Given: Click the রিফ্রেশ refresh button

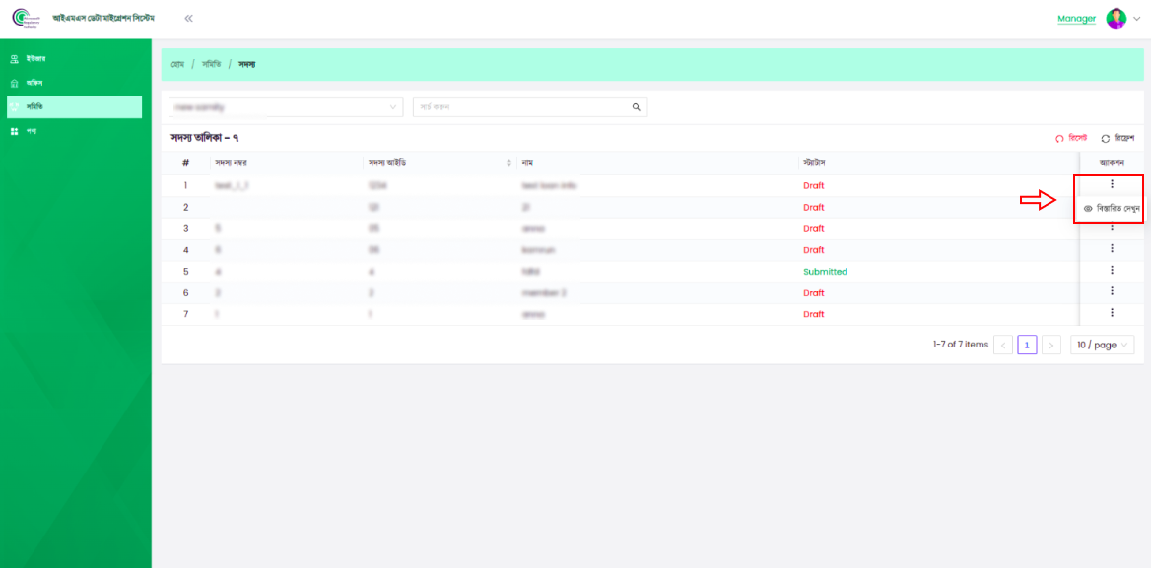Looking at the screenshot, I should 1118,139.
